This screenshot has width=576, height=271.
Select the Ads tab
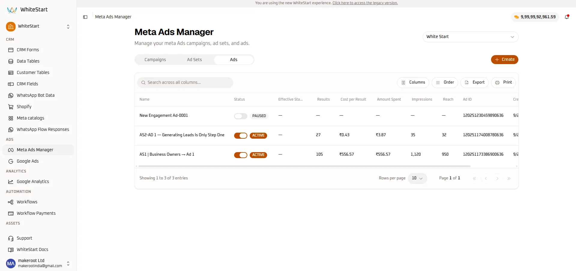click(234, 60)
